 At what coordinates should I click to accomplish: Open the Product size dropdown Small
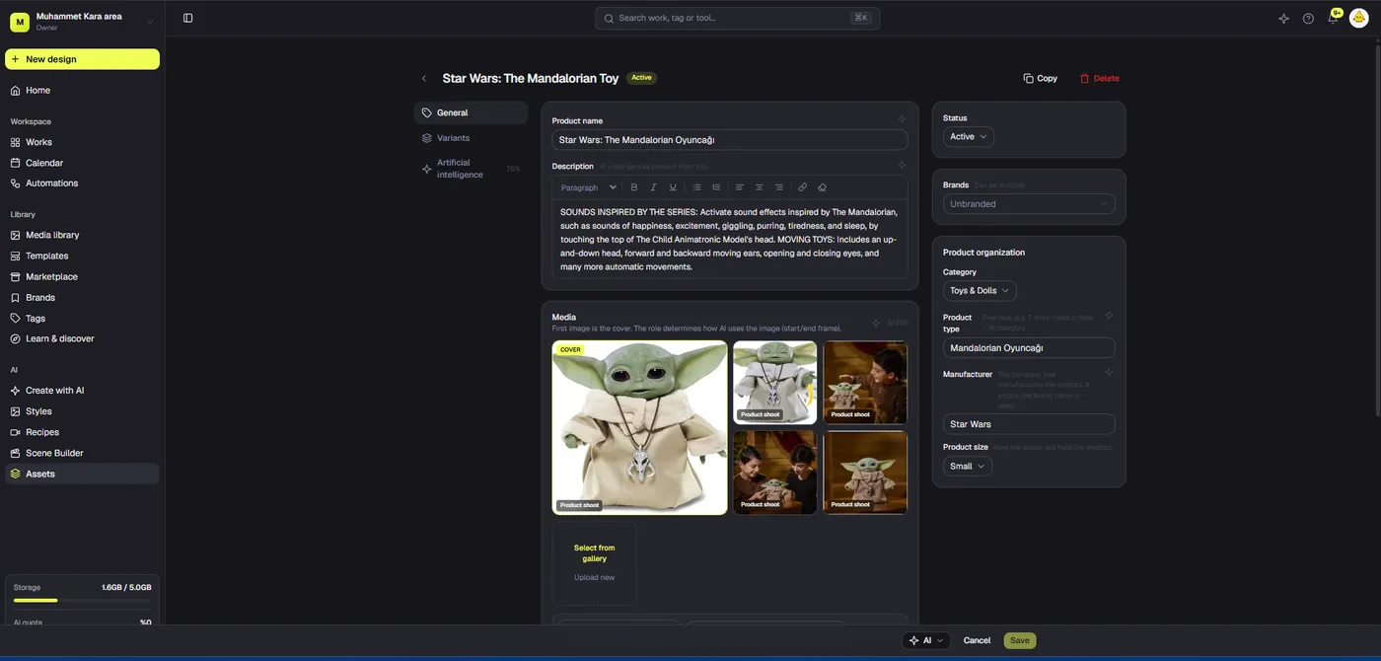[968, 467]
